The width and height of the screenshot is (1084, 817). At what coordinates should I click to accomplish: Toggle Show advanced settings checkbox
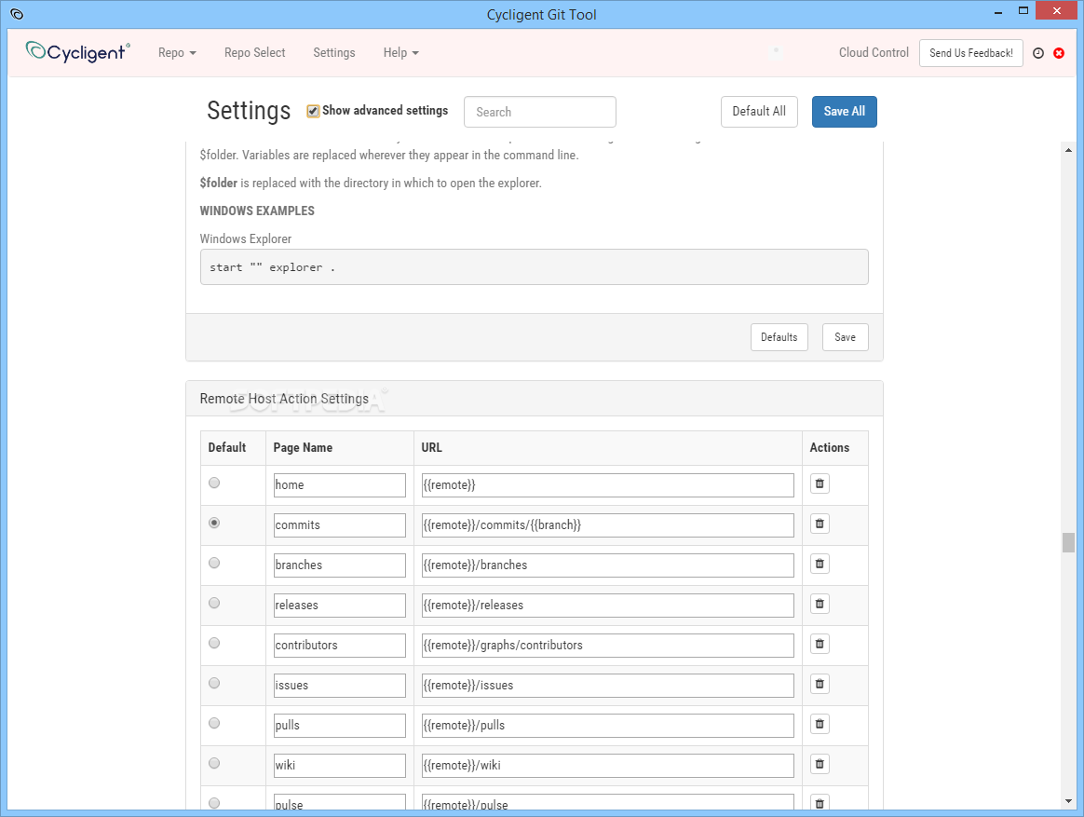pyautogui.click(x=314, y=111)
